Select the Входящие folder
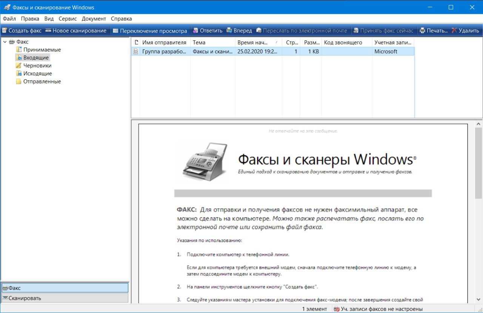Screen dimensions: 483x313 pyautogui.click(x=36, y=58)
